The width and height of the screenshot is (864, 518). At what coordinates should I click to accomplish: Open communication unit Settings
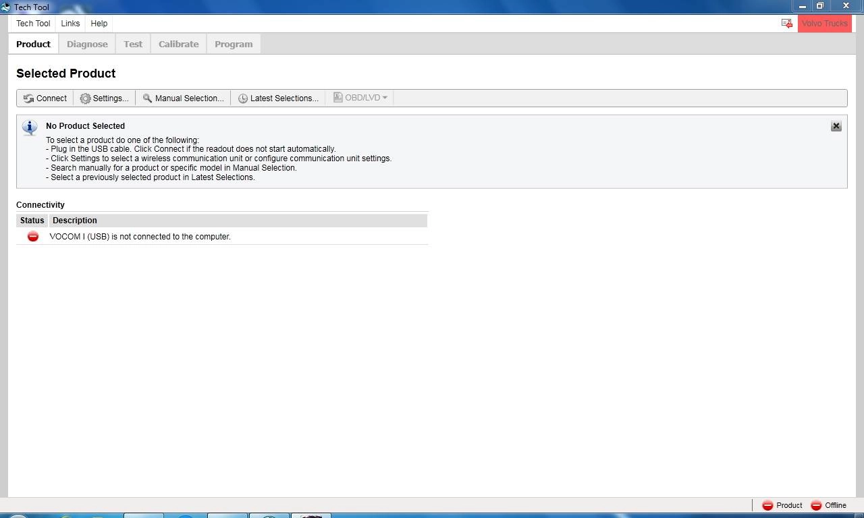(104, 98)
